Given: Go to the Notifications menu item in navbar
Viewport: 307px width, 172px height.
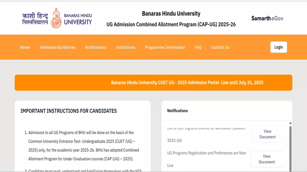Looking at the screenshot, I should pyautogui.click(x=96, y=47).
